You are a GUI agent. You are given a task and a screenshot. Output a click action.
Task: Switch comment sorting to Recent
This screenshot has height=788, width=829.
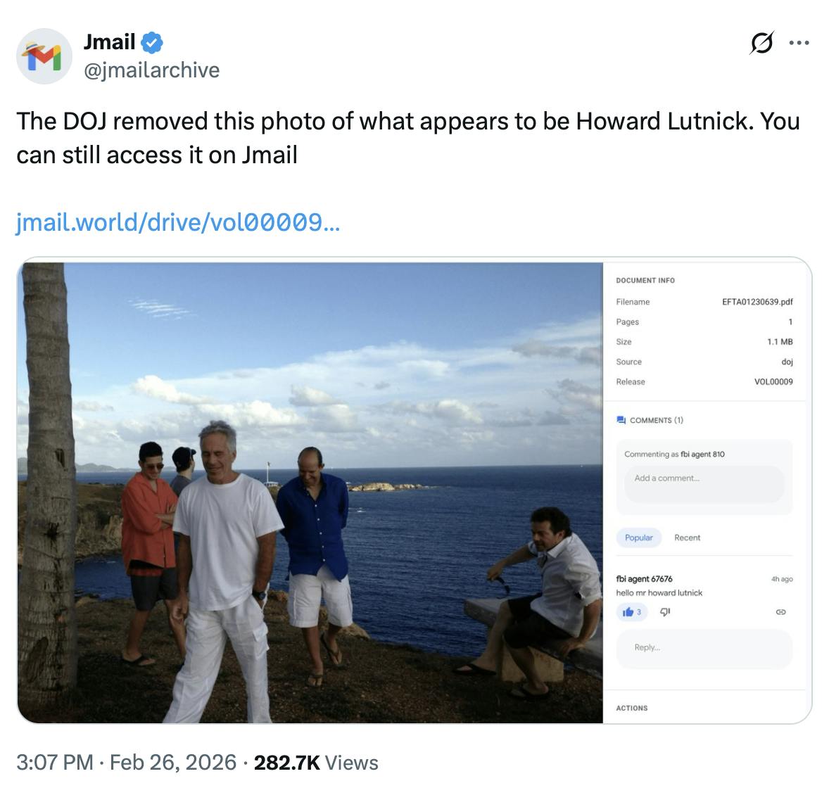coord(688,538)
